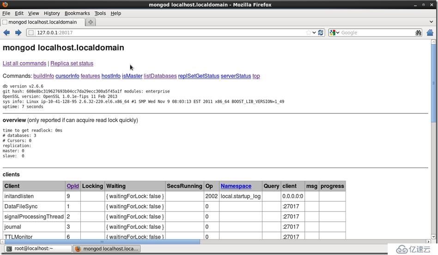Viewport: 438px width, 255px height.
Task: Open the hostInfo command link
Action: point(111,76)
